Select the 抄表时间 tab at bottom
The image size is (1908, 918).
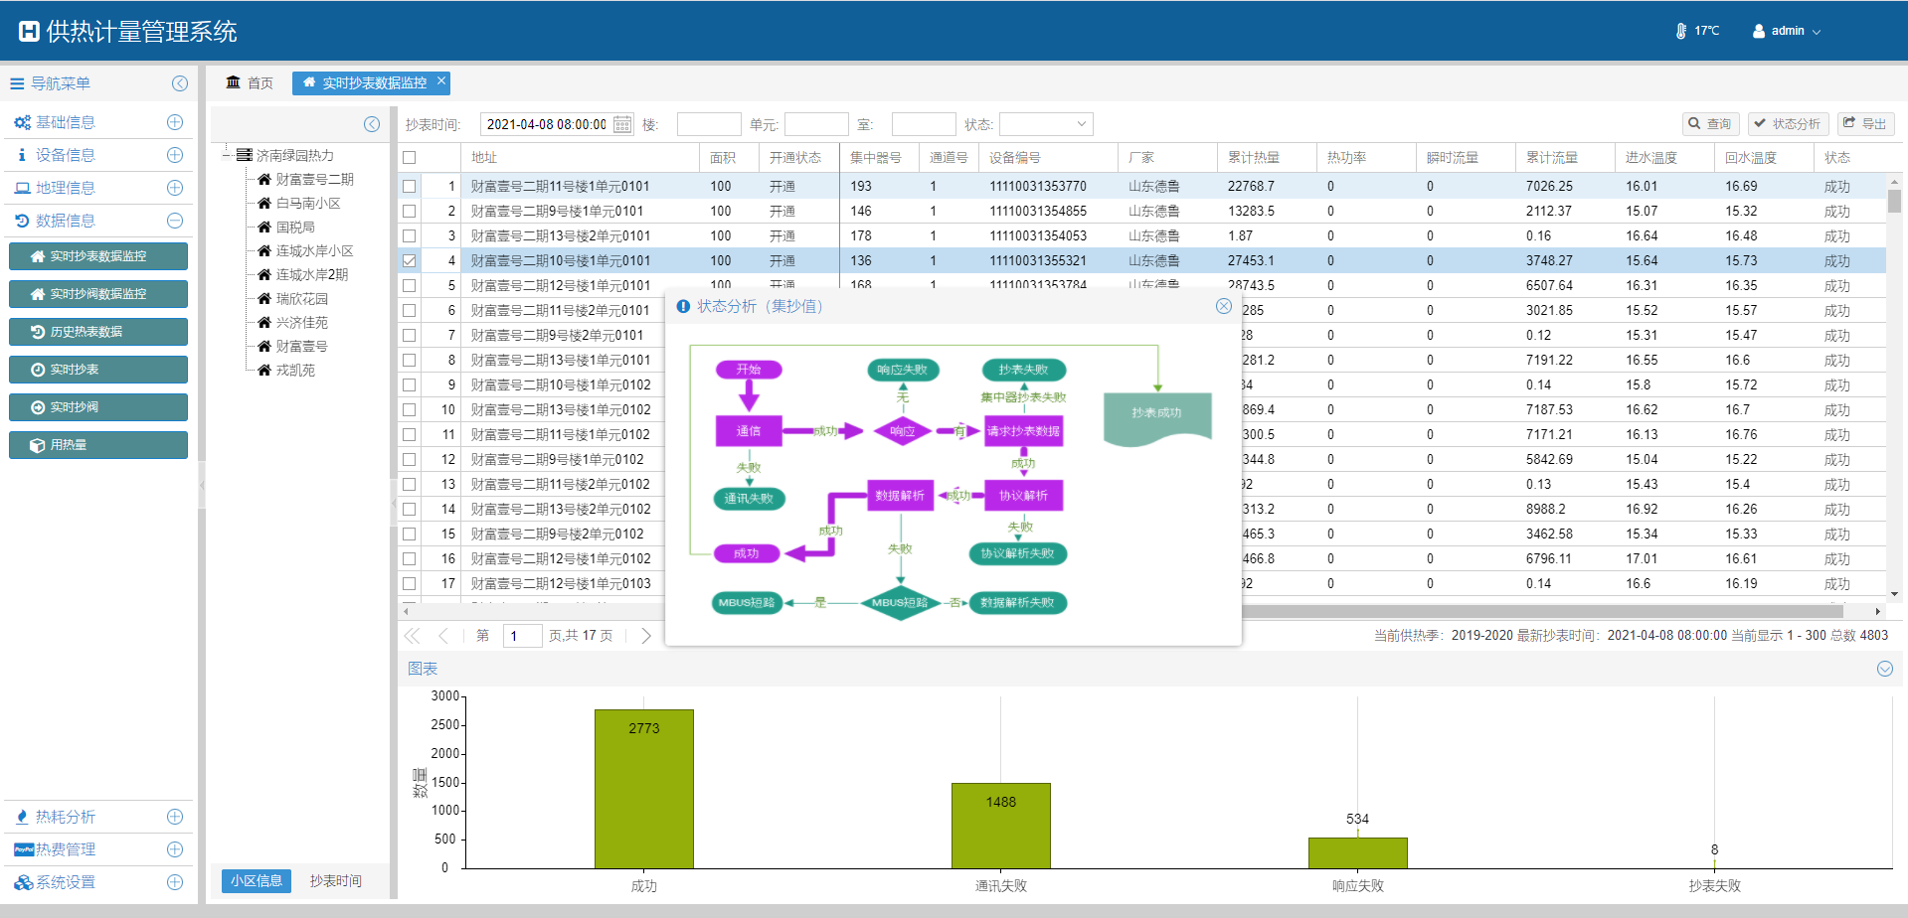pos(335,881)
